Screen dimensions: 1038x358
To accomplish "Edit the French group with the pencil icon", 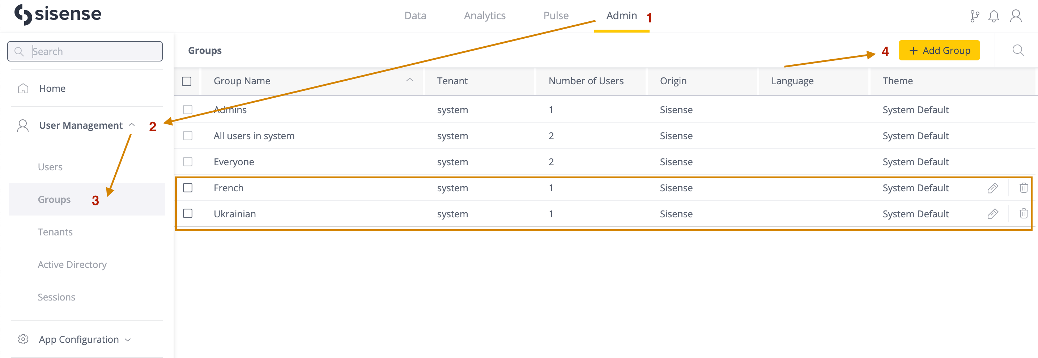I will point(994,188).
